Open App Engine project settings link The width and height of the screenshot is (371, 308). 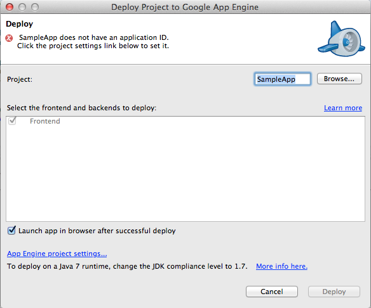[57, 253]
